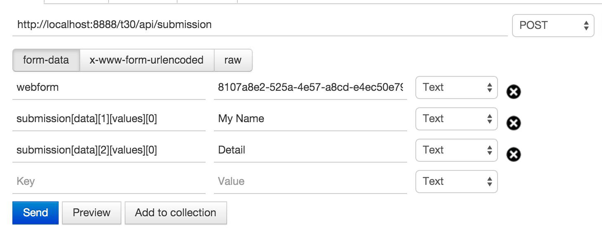Image resolution: width=602 pixels, height=241 pixels.
Task: Click Add to collection
Action: tap(175, 213)
